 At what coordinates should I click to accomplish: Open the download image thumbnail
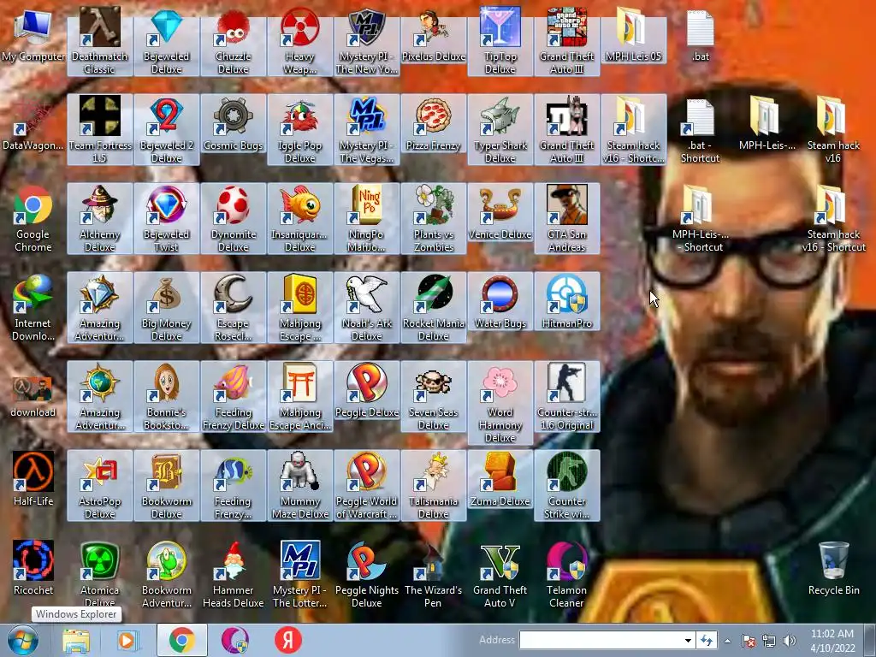tap(33, 396)
